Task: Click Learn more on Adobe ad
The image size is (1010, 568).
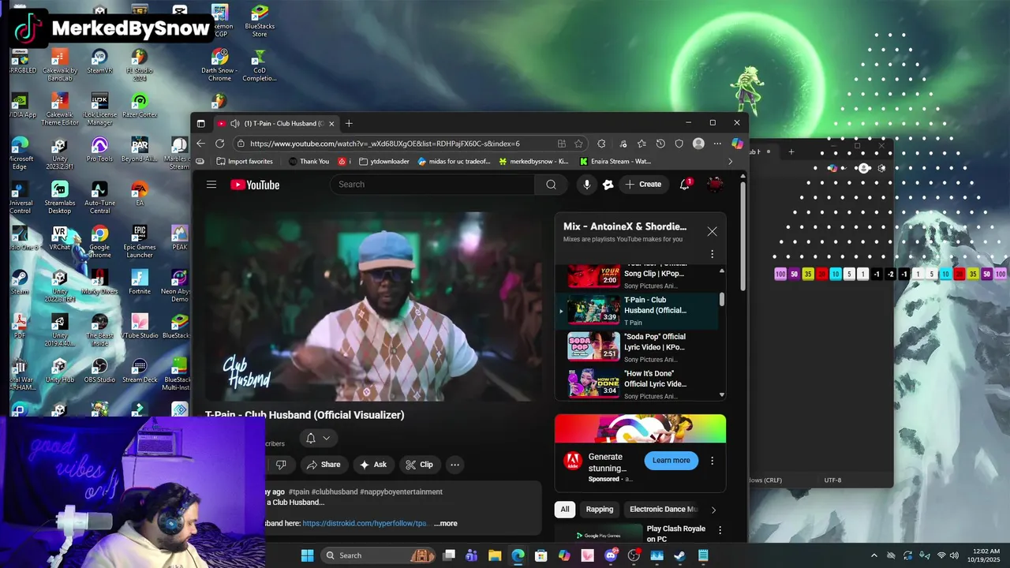Action: pyautogui.click(x=671, y=461)
